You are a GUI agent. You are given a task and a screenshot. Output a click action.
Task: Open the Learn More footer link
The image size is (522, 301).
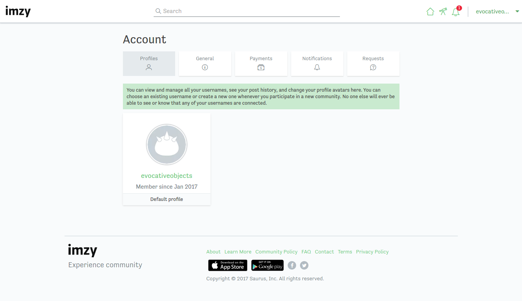click(x=238, y=252)
